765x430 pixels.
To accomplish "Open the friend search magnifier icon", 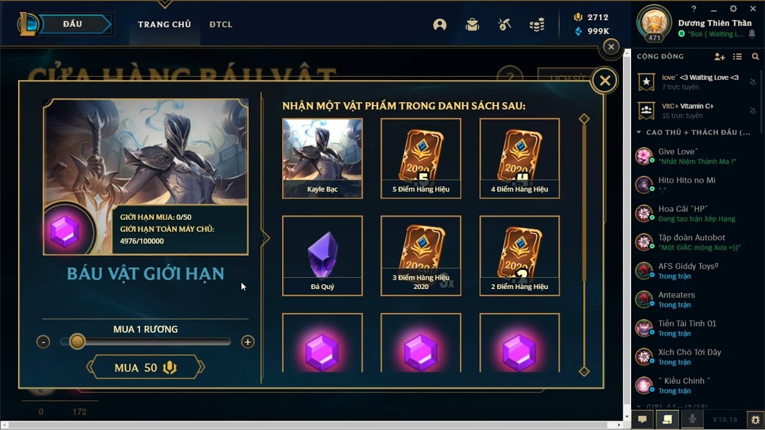I will coord(755,56).
